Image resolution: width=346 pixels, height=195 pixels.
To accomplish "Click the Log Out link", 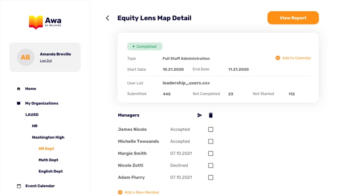I will (46, 61).
